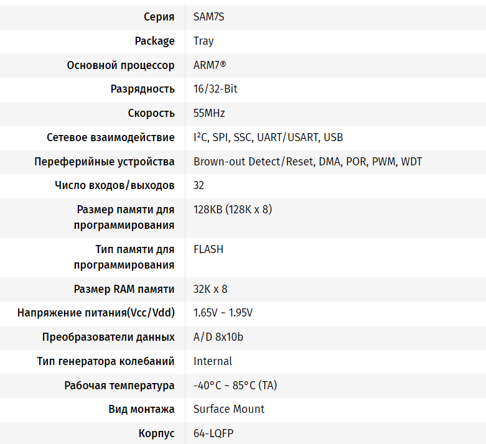Click the SAM7S series value

click(x=208, y=17)
